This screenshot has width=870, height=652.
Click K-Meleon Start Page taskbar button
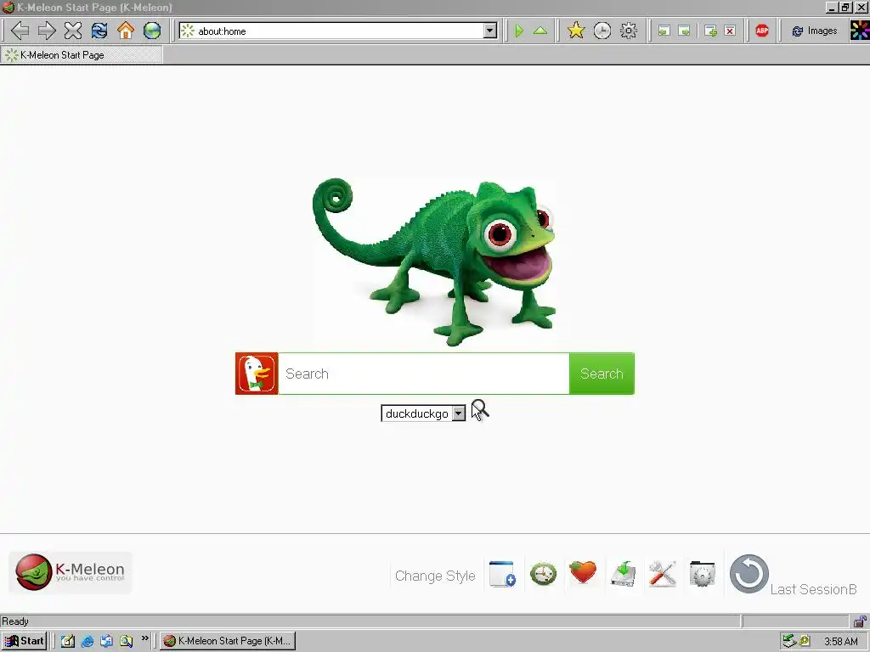(228, 641)
